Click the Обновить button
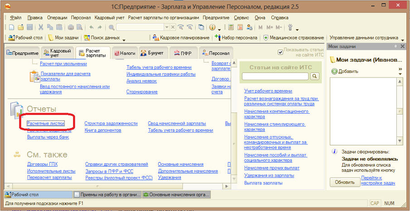Image resolution: width=410 pixels, height=211 pixels. pos(345,182)
